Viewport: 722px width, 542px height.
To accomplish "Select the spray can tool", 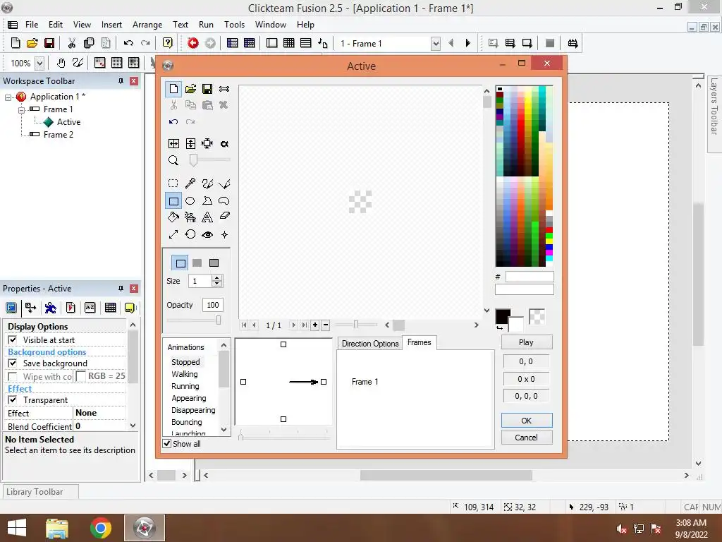I will point(190,217).
